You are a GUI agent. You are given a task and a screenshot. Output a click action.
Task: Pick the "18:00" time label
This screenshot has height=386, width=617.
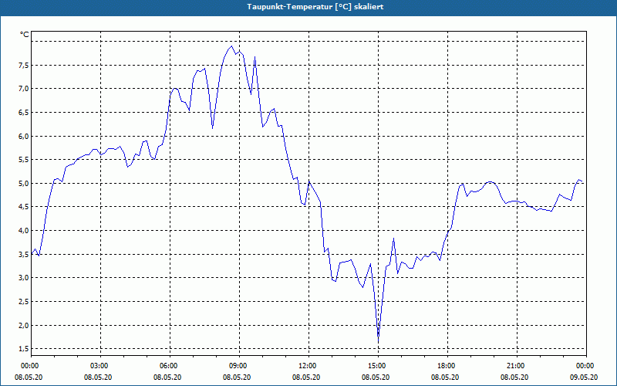point(446,366)
